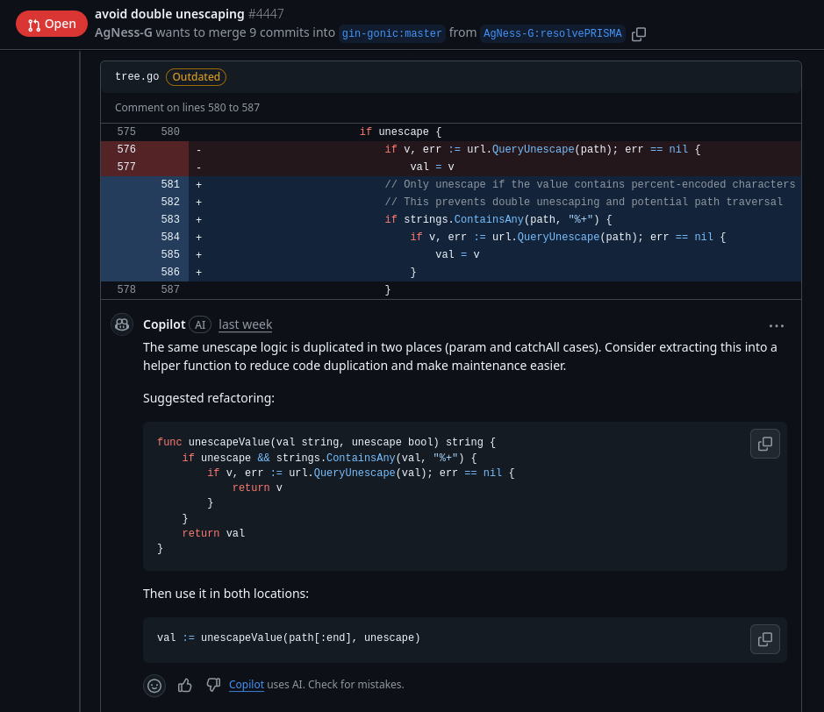This screenshot has width=824, height=712.
Task: Select line number 583 in the diff
Action: point(169,219)
